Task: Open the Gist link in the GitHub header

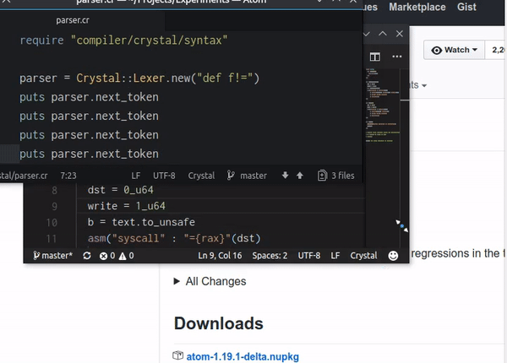Action: (x=466, y=7)
